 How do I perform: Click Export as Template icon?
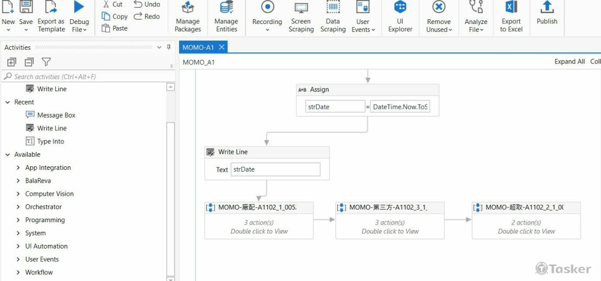tap(51, 7)
